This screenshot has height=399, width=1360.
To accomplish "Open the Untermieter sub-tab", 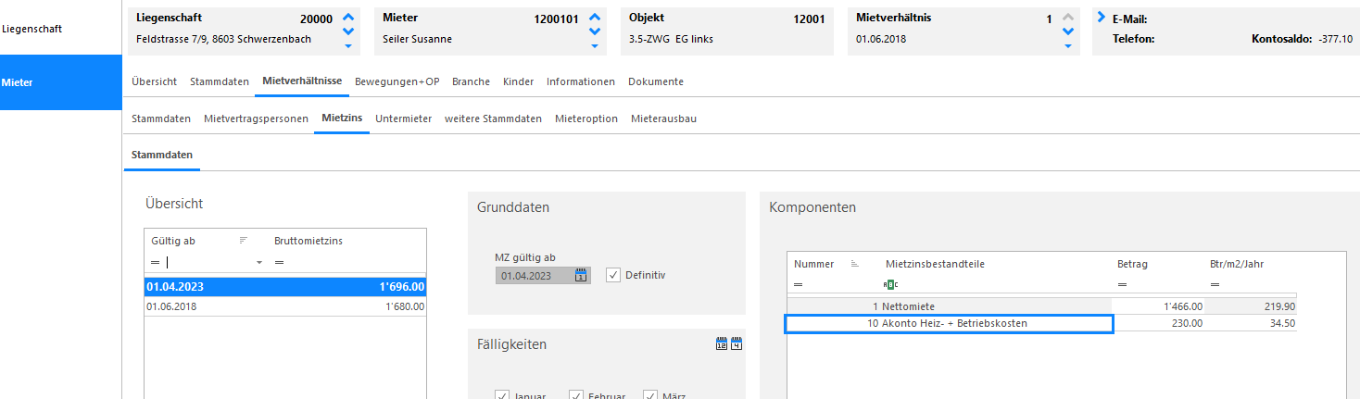I will 404,118.
